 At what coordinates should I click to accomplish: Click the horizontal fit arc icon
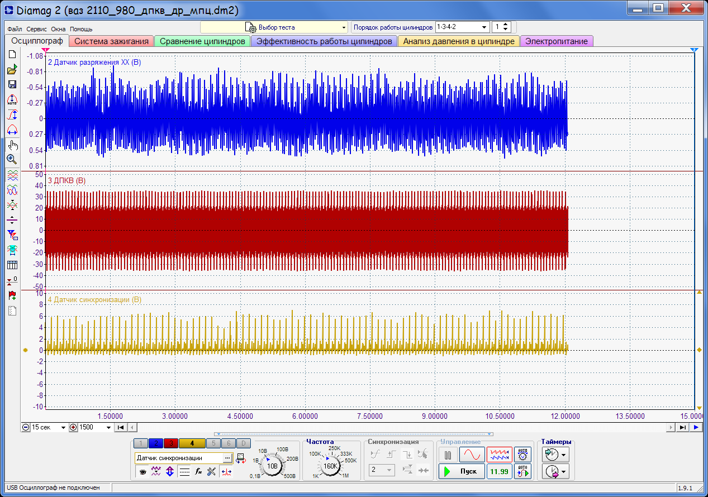(12, 129)
